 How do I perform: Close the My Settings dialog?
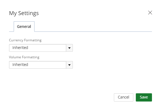pyautogui.click(x=150, y=13)
